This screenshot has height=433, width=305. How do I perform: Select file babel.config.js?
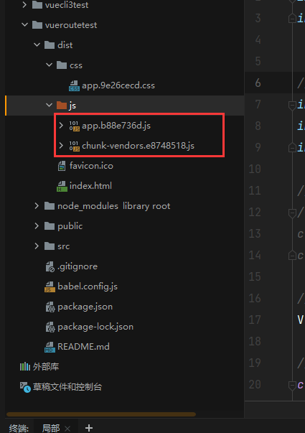point(88,287)
